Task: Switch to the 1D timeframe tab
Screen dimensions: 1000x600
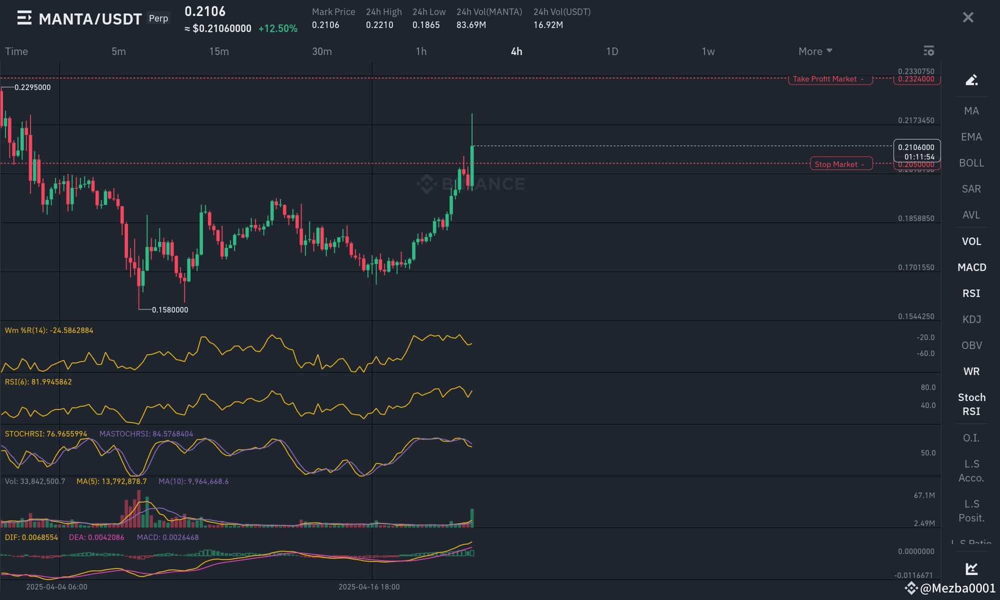Action: [613, 51]
